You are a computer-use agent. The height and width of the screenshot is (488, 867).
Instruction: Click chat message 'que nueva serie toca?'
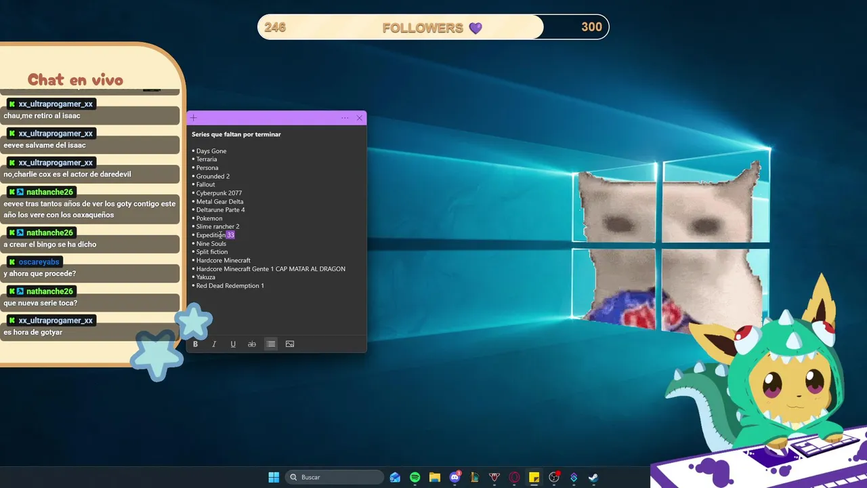coord(40,303)
